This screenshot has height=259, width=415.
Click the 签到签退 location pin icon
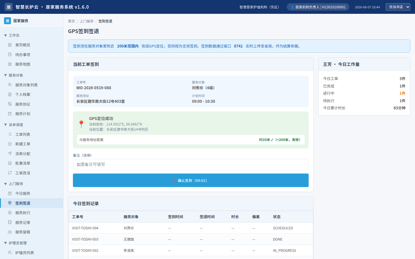[x=10, y=203]
